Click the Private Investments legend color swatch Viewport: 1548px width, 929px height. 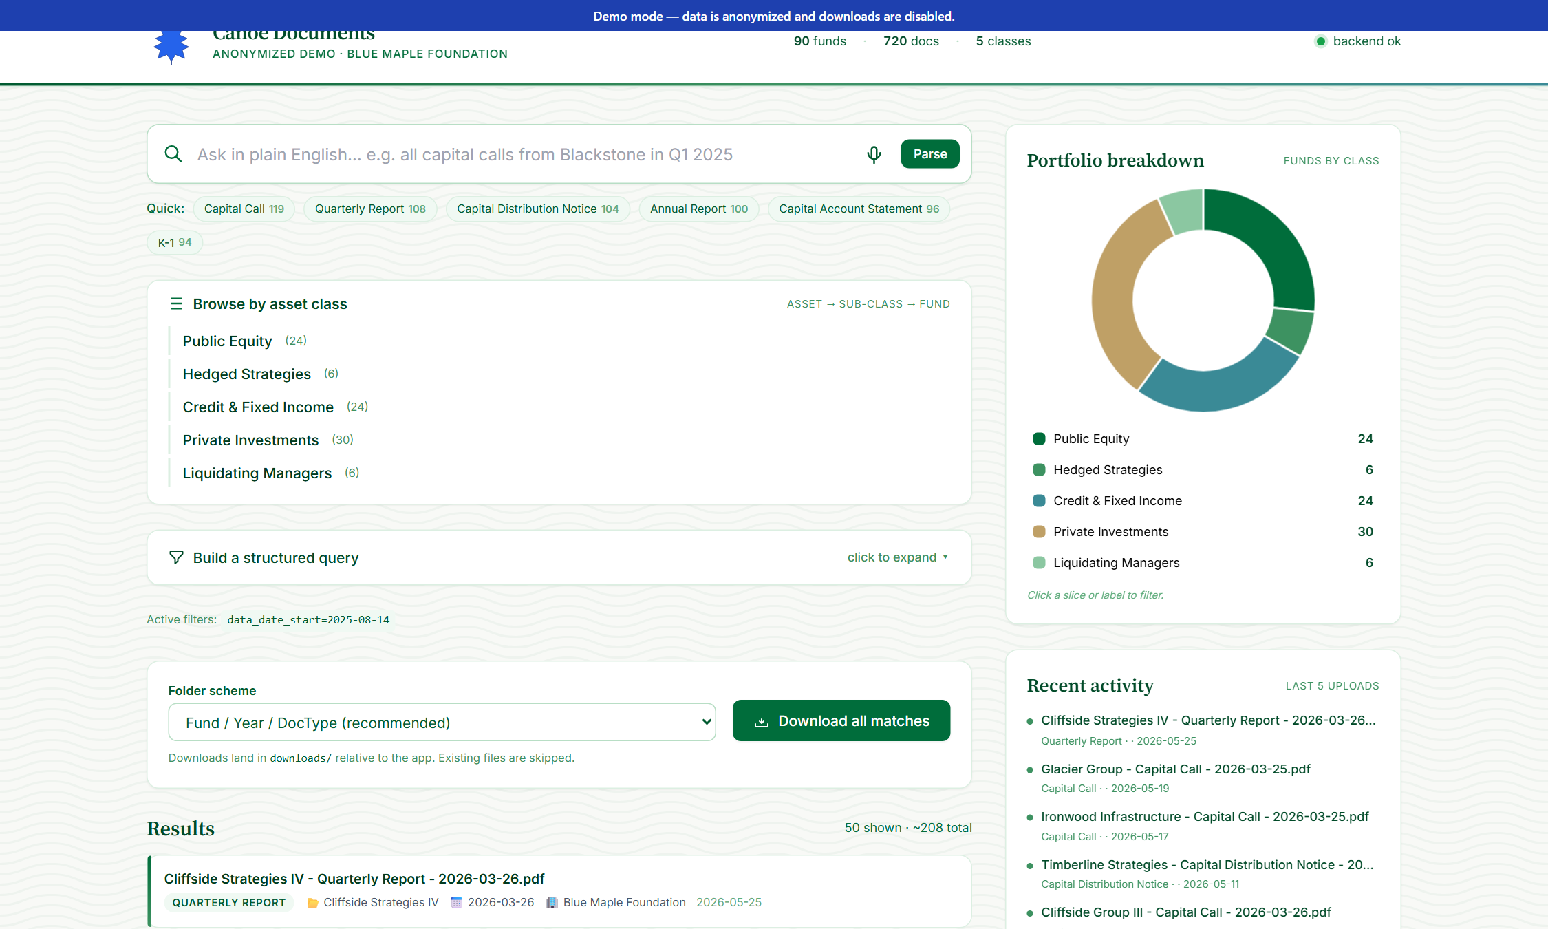[1039, 532]
